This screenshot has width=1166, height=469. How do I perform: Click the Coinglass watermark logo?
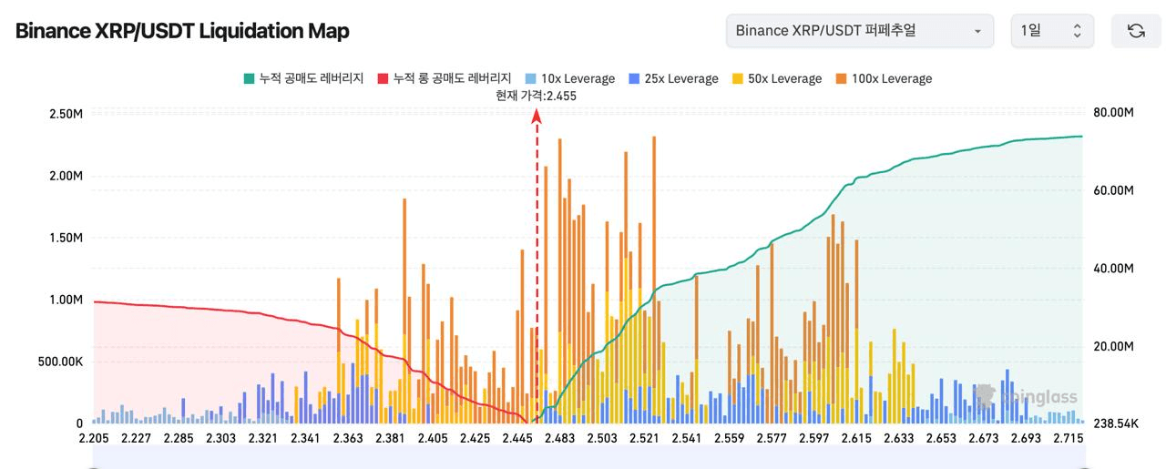pos(1026,396)
